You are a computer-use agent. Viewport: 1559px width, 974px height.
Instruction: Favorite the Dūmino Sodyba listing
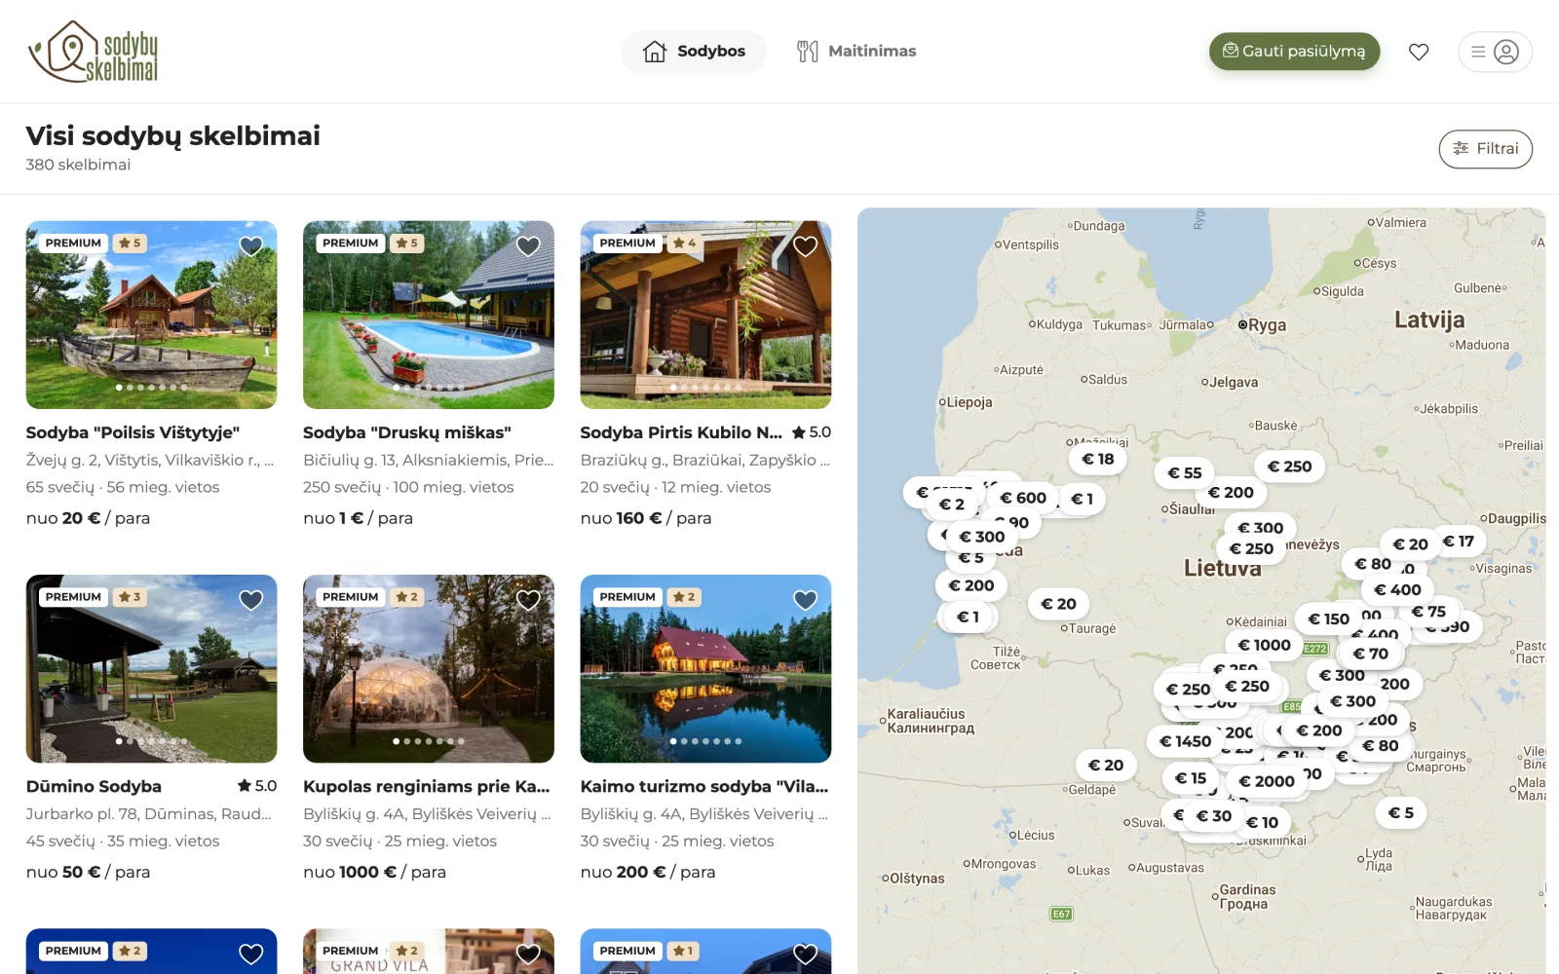[x=251, y=600]
